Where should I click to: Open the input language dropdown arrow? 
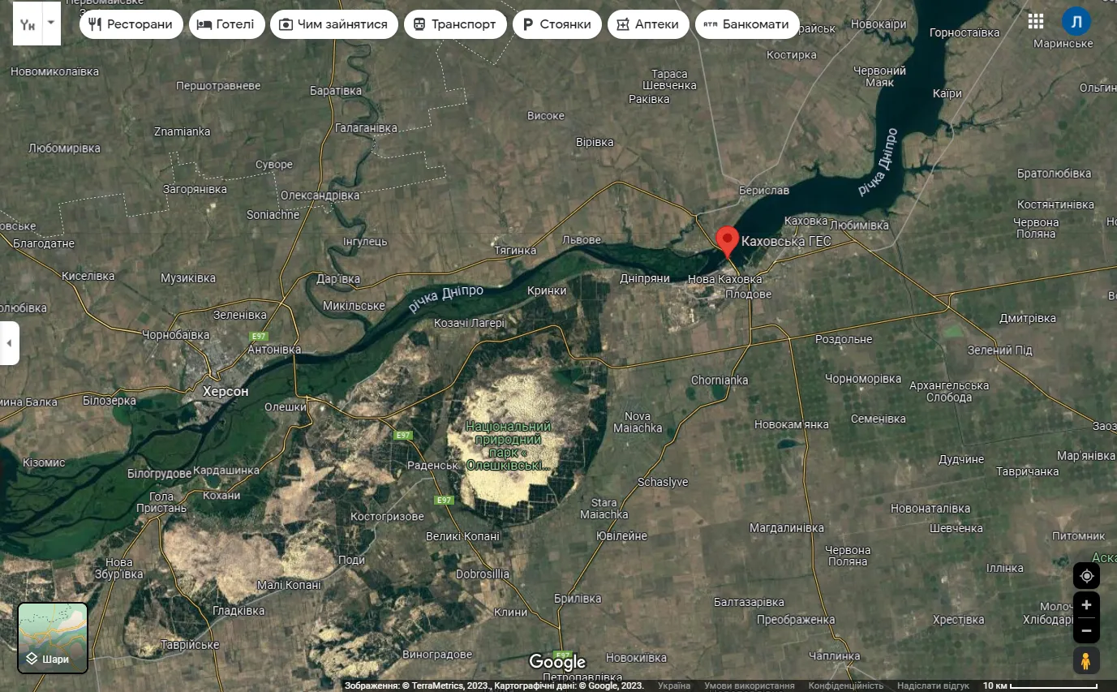point(51,22)
